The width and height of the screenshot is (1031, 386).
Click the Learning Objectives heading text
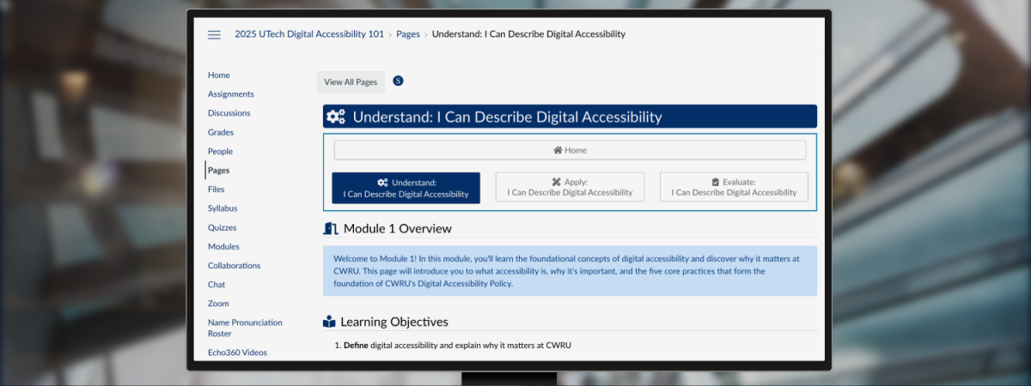[394, 323]
